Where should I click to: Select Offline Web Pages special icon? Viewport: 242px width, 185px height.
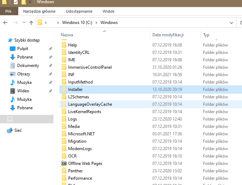coord(64,163)
